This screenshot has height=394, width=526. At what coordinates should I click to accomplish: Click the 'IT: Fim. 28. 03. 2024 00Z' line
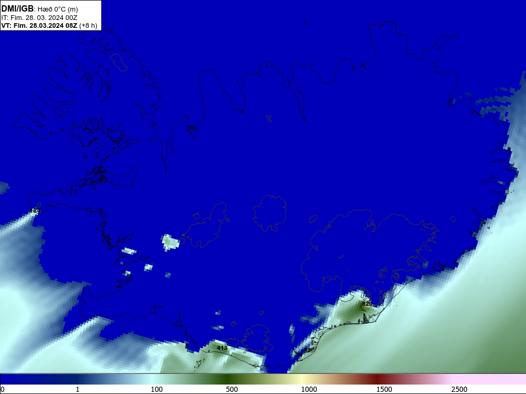point(39,17)
